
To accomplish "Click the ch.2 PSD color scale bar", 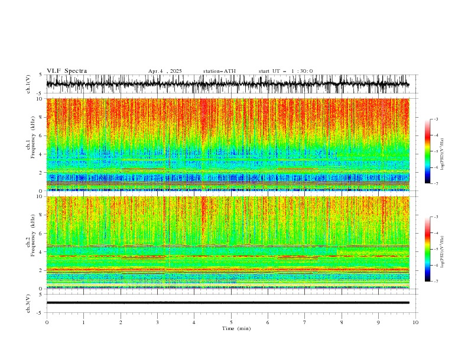I will [427, 249].
